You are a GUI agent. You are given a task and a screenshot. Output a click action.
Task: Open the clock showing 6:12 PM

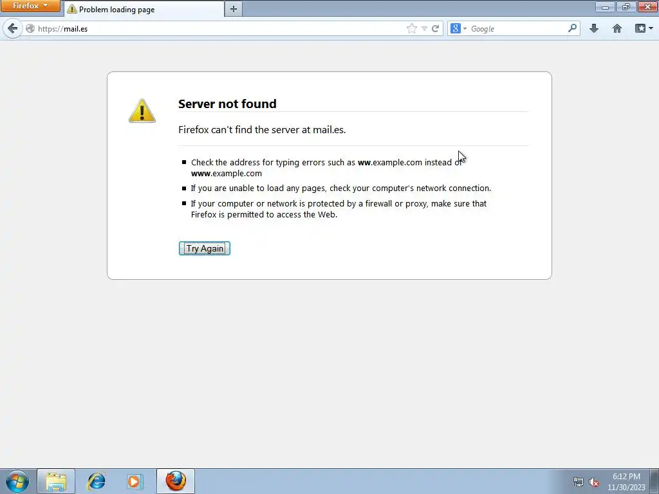tap(626, 482)
